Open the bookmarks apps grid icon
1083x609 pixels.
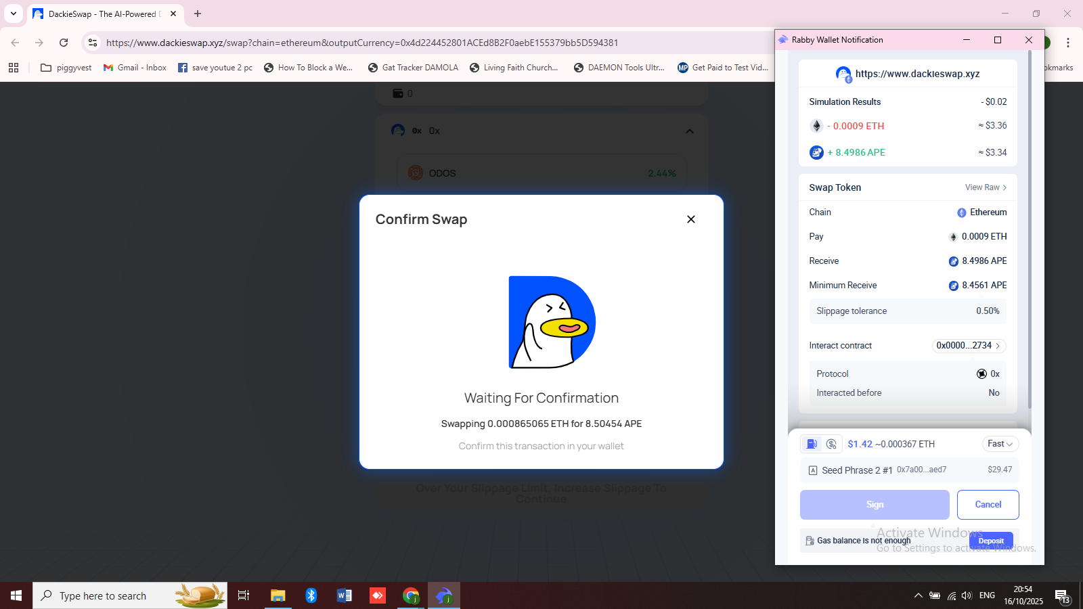14,68
